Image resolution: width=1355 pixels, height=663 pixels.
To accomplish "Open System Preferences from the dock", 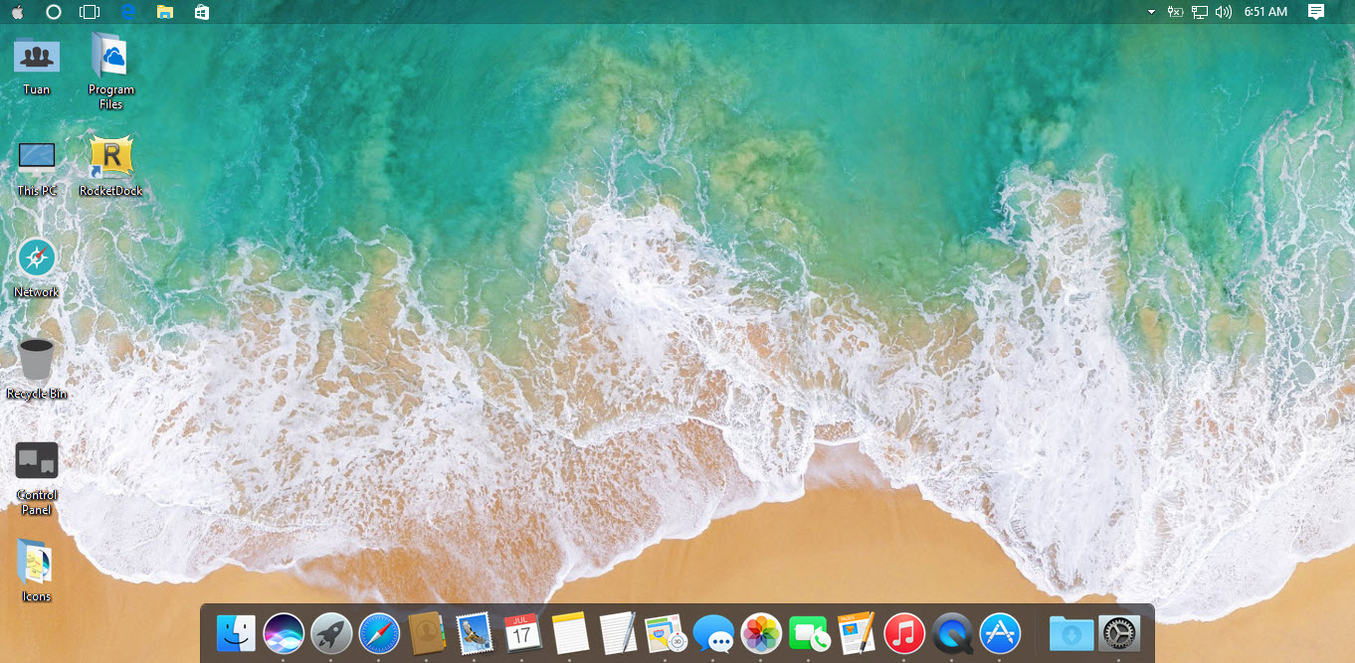I will coord(1118,633).
